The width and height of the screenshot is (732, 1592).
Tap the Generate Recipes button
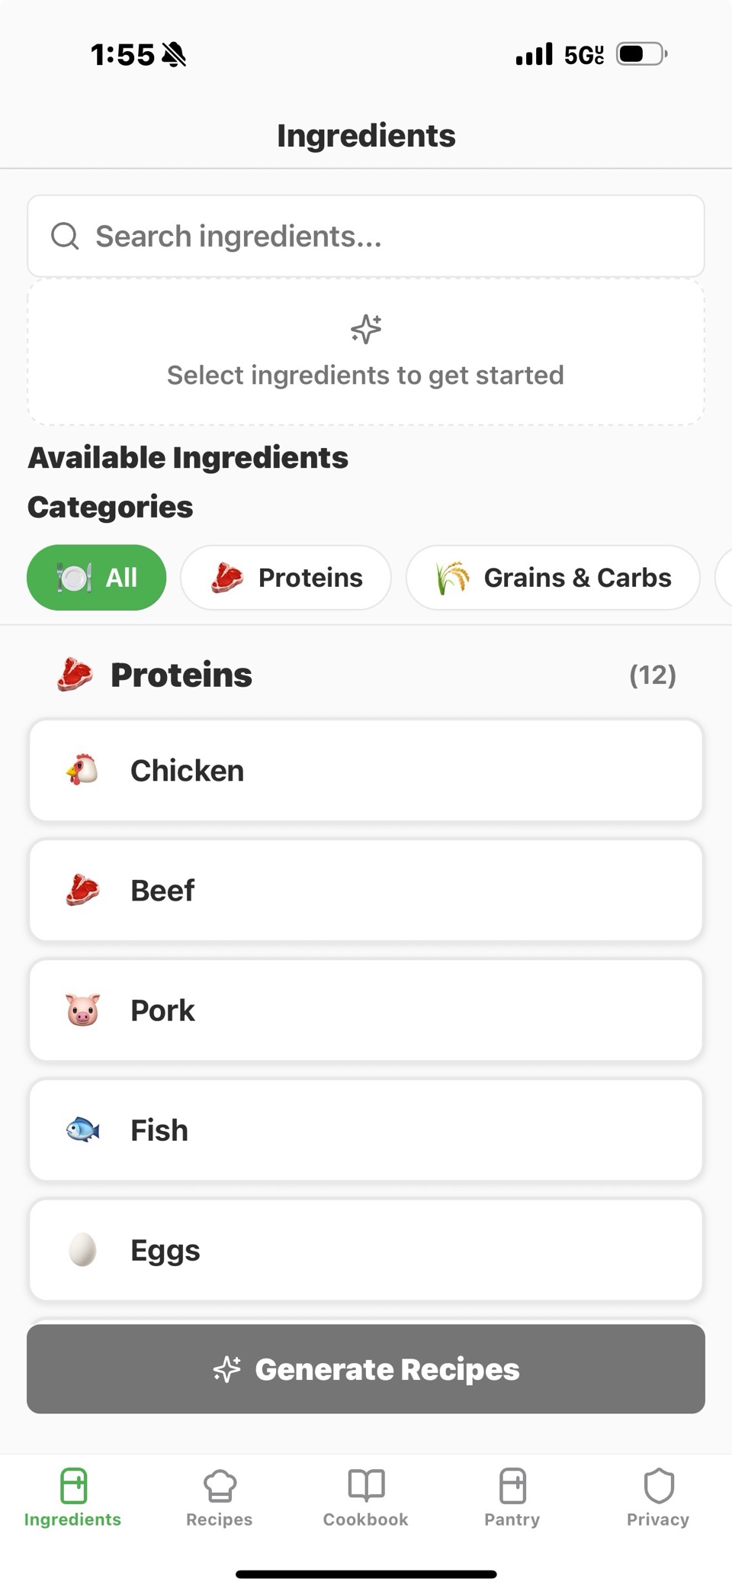coord(366,1369)
